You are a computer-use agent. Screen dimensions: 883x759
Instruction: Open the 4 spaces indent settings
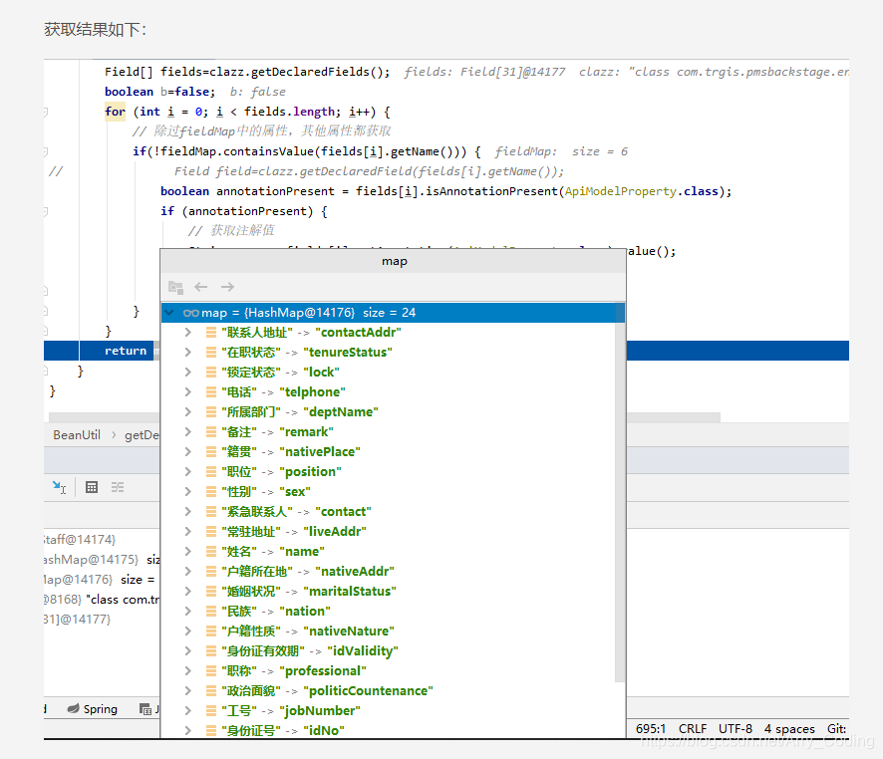[x=789, y=728]
